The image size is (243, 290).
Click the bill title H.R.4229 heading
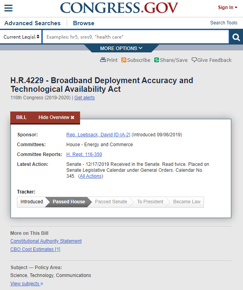102,85
